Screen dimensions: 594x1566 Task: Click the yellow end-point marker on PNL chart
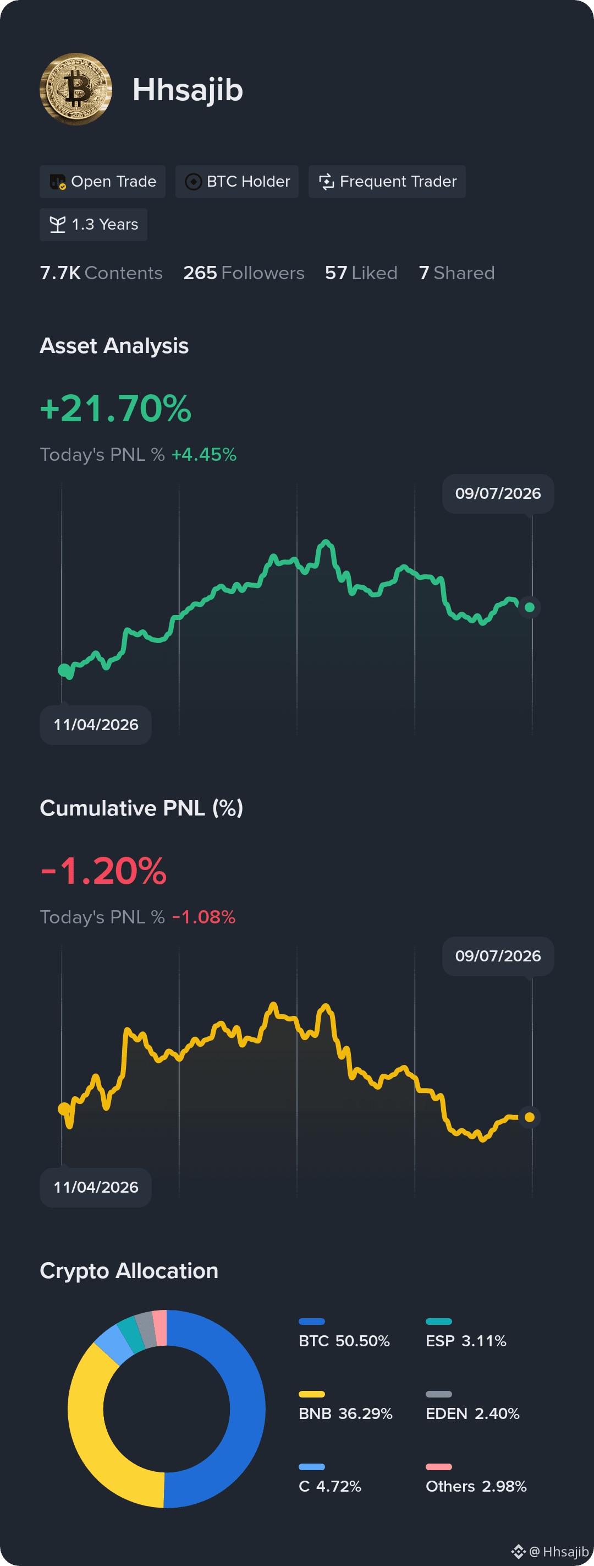pos(530,1117)
